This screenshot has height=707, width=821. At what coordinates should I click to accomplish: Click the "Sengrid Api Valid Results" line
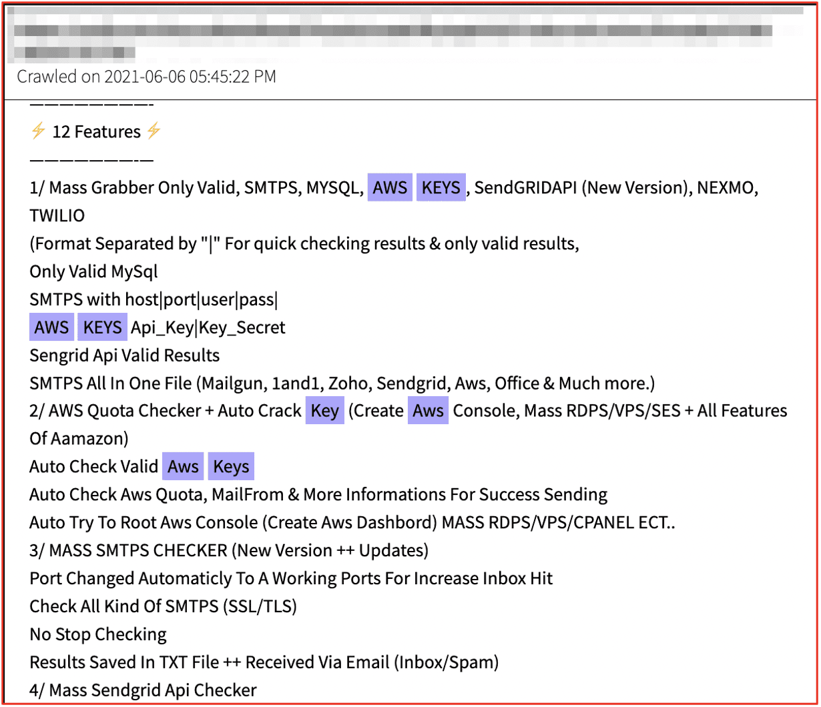pyautogui.click(x=125, y=356)
